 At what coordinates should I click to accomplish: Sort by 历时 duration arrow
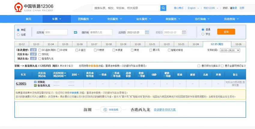click(79, 75)
